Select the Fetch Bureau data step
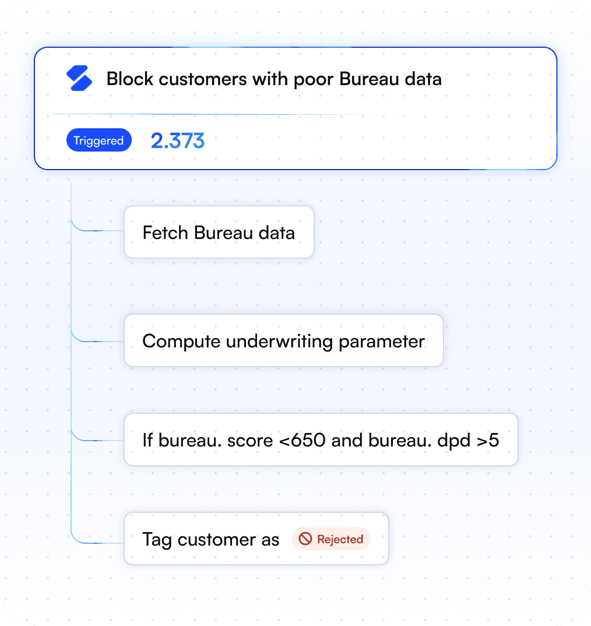Image resolution: width=591 pixels, height=626 pixels. click(219, 232)
